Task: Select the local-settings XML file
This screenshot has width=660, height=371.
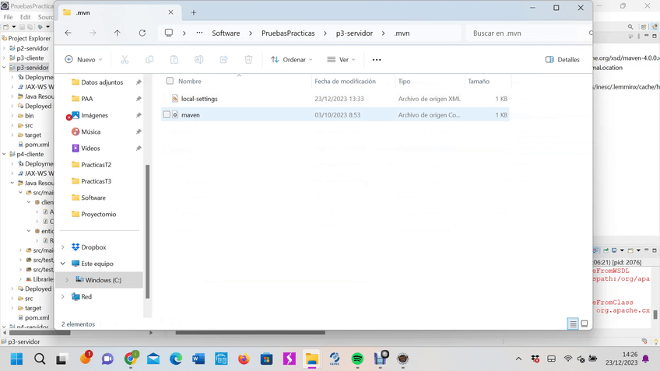Action: [x=199, y=99]
